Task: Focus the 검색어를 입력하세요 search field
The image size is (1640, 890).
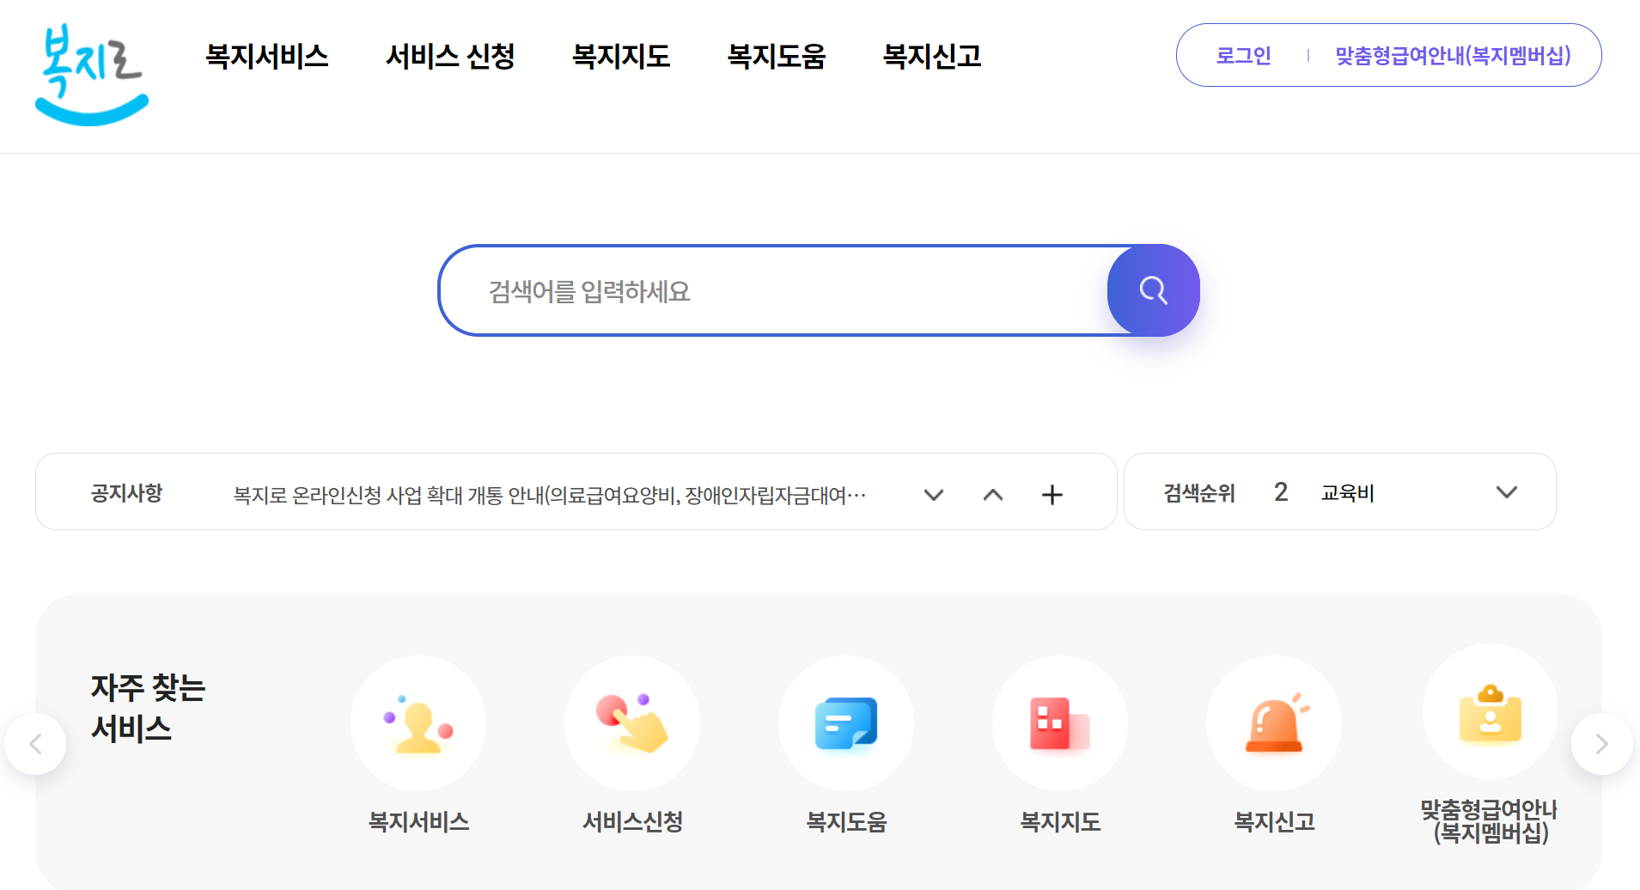Action: coord(773,290)
